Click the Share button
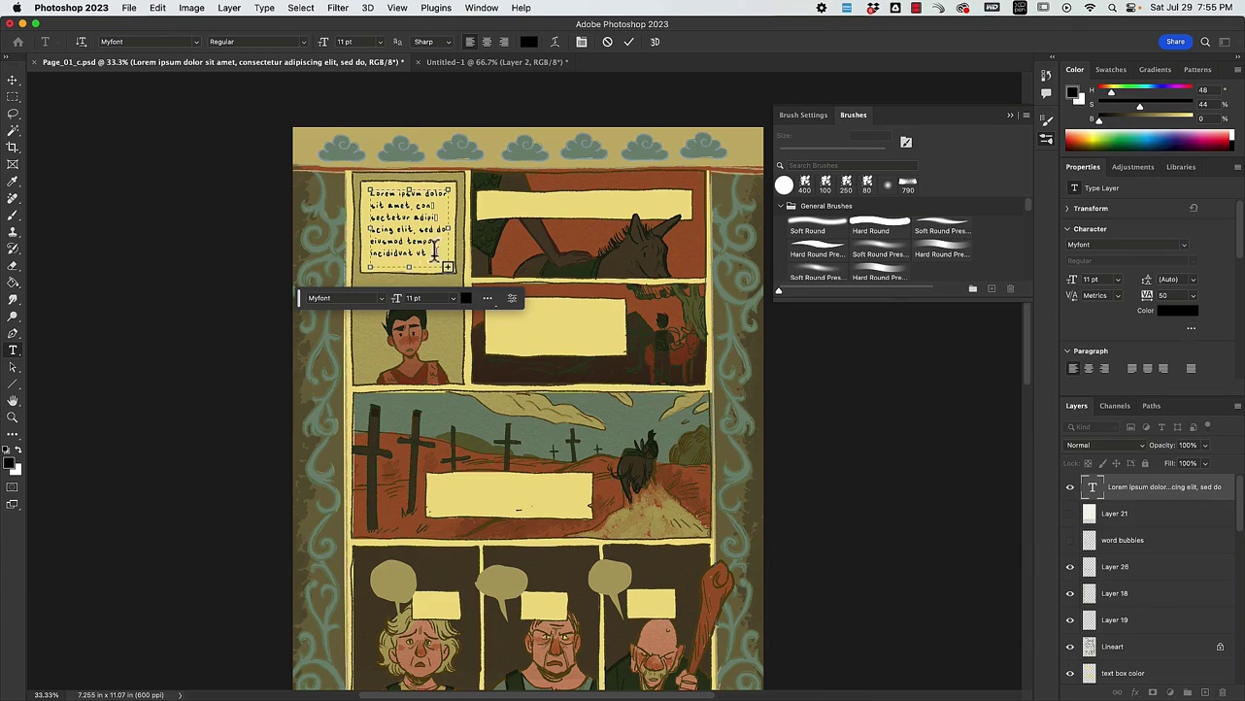The image size is (1245, 701). click(x=1176, y=42)
